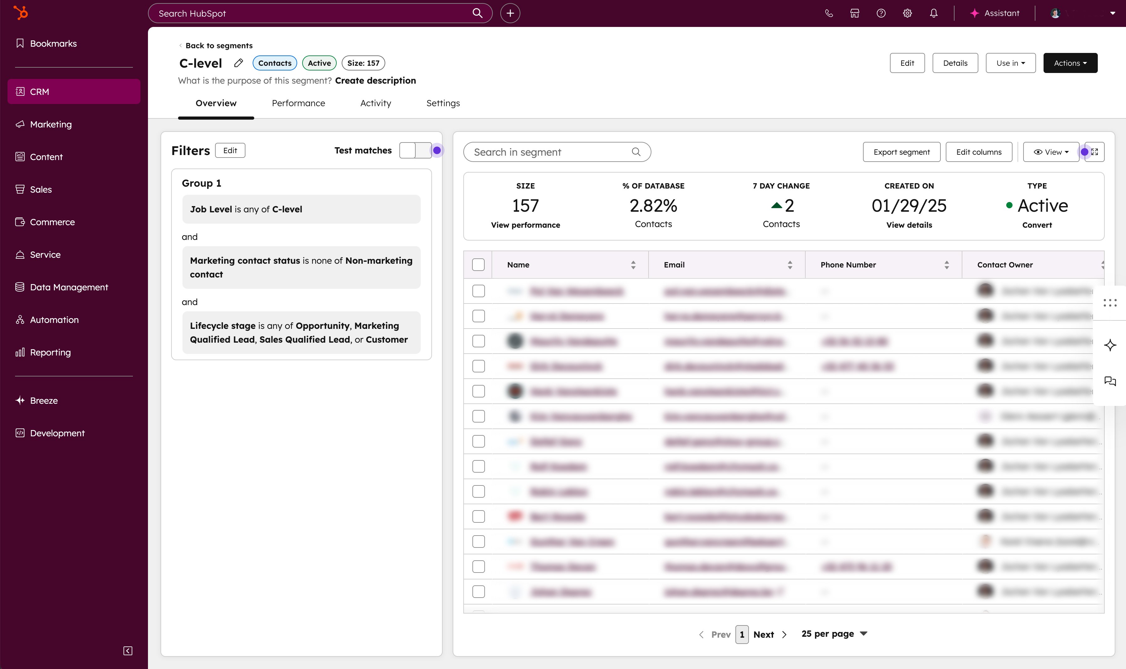
Task: Expand table to full screen
Action: pos(1095,152)
